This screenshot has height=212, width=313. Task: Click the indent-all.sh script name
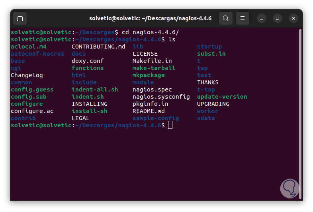95,90
